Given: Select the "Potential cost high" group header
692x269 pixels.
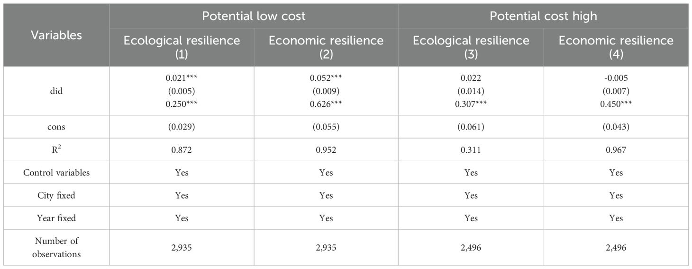Looking at the screenshot, I should [543, 16].
